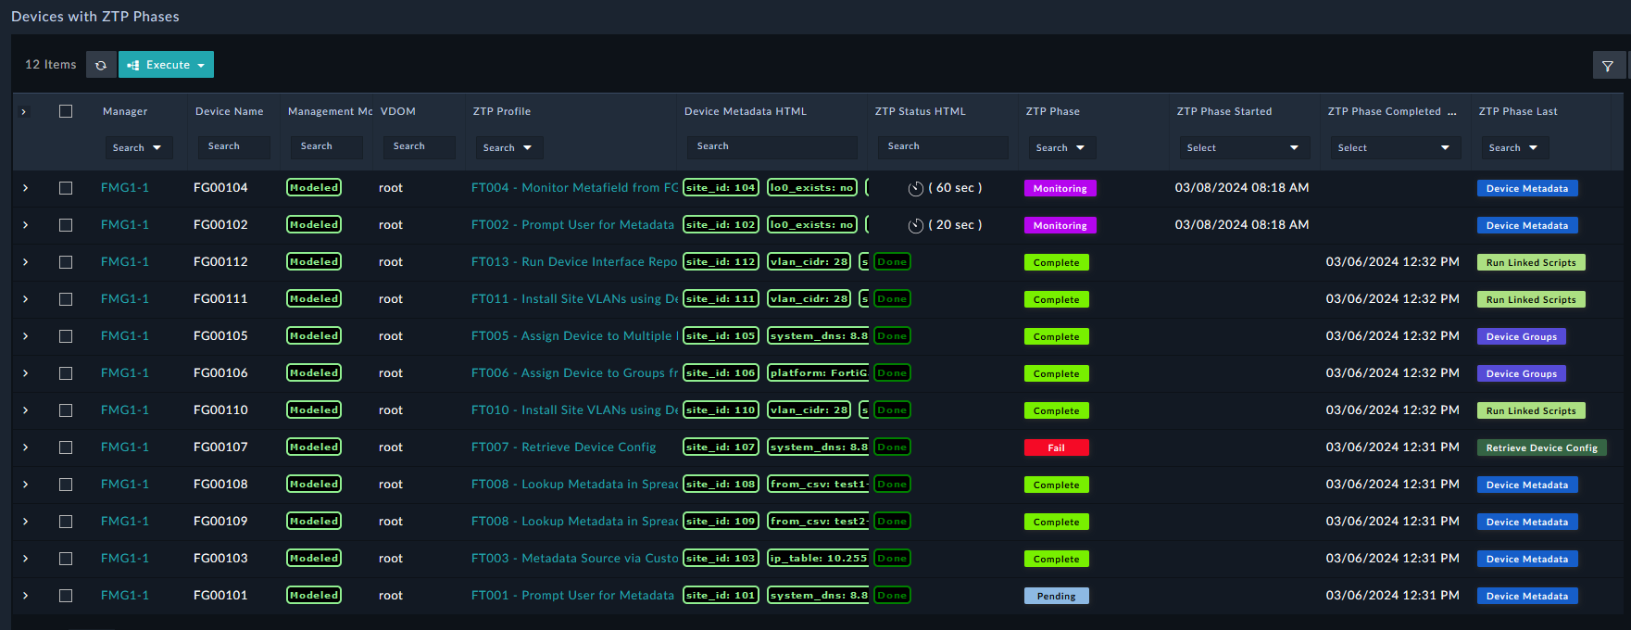The height and width of the screenshot is (630, 1631).
Task: Open FT001 Prompt User for Metadata link
Action: click(x=572, y=596)
